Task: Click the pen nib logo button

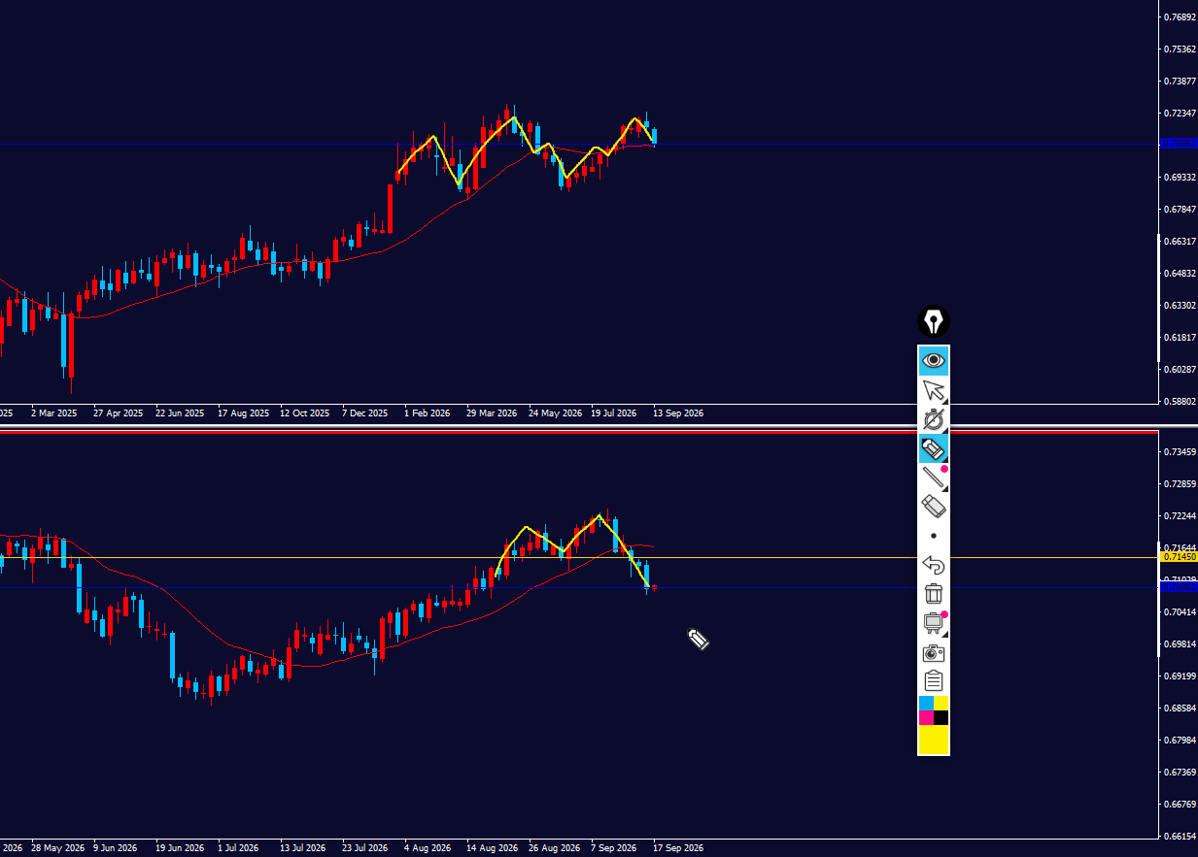Action: click(x=933, y=321)
